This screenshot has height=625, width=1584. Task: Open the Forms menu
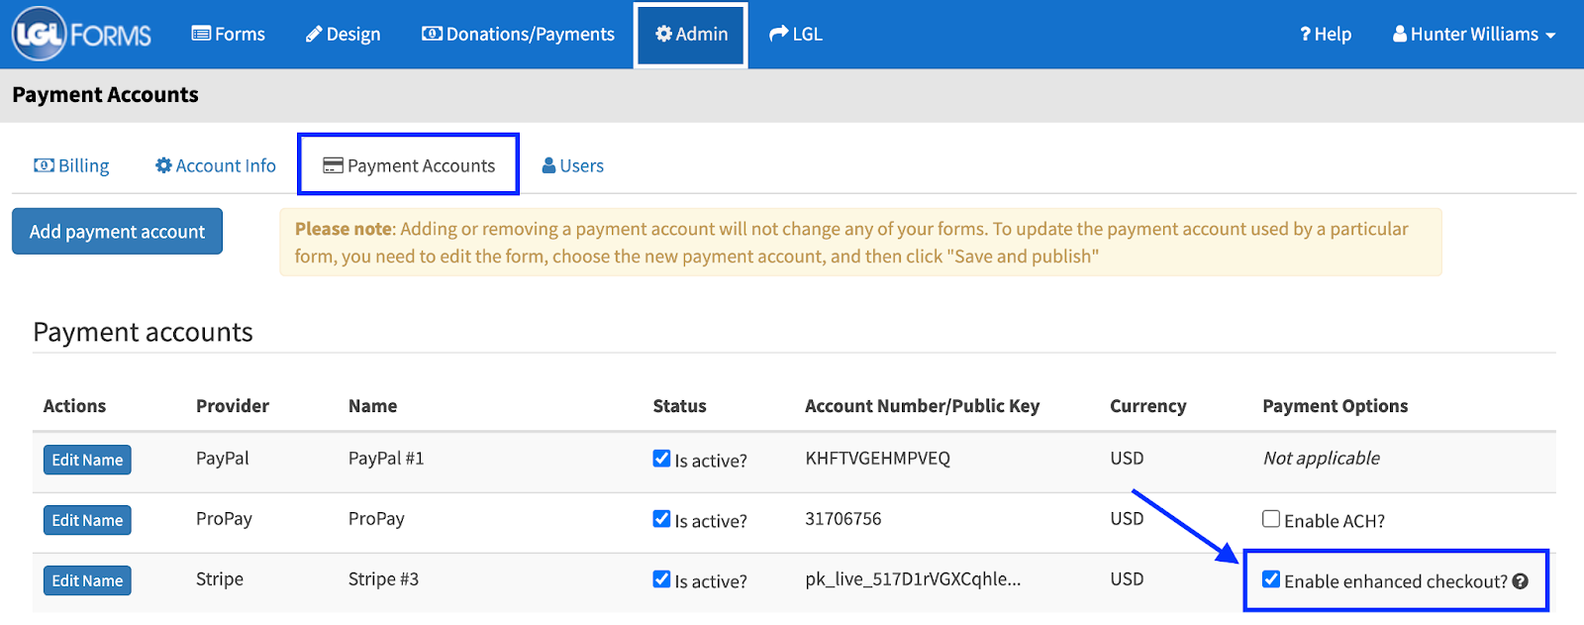click(x=229, y=35)
